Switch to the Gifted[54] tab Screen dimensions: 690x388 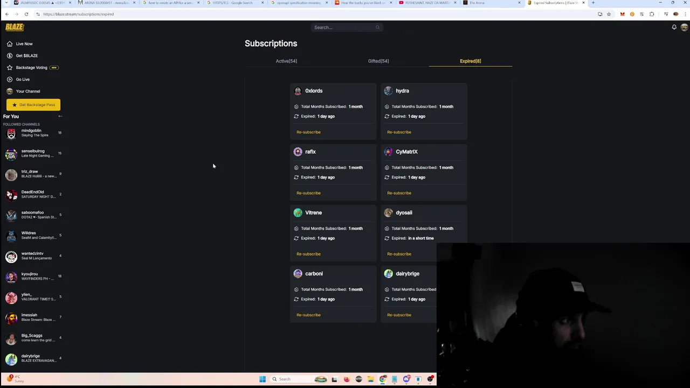(x=378, y=61)
